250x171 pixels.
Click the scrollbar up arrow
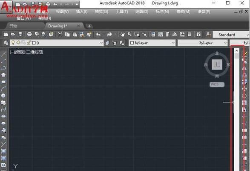(x=237, y=51)
